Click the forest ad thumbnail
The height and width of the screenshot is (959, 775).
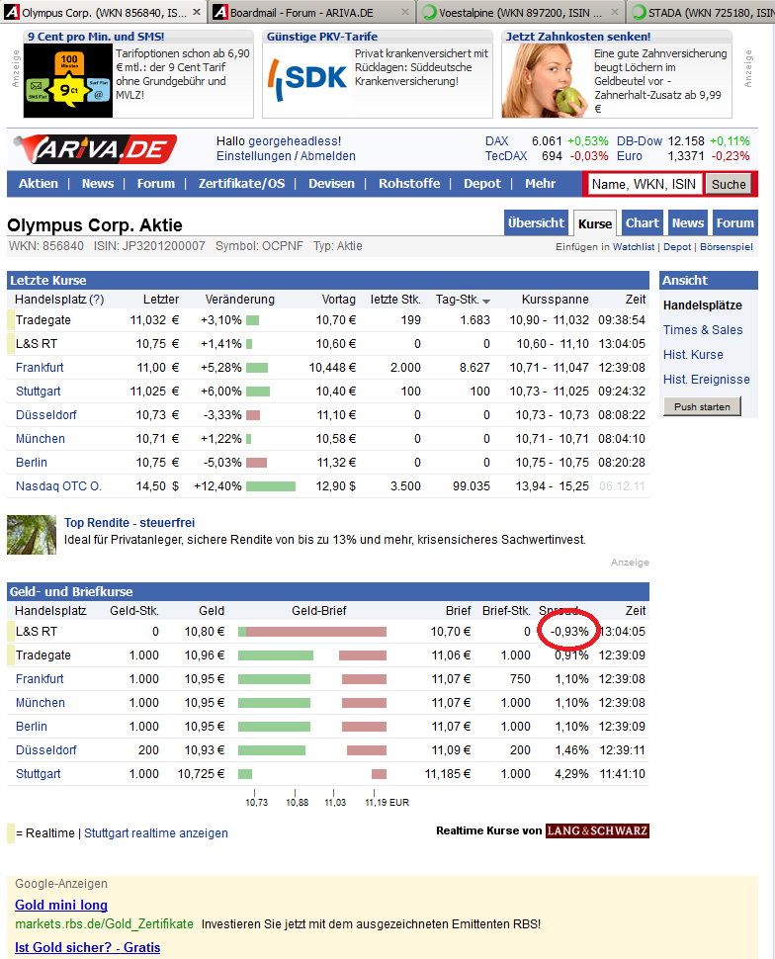32,535
